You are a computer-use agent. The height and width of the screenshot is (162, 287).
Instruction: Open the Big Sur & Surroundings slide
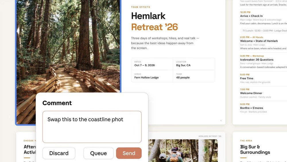pos(255,149)
